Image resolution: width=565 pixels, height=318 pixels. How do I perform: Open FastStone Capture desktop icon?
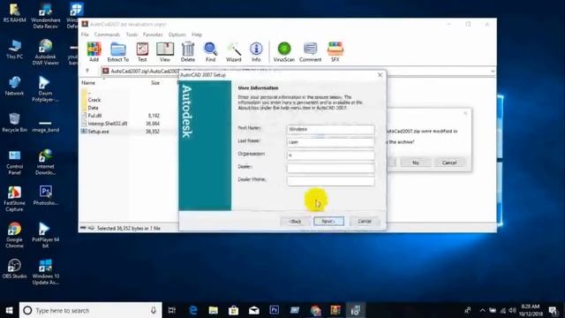14,199
